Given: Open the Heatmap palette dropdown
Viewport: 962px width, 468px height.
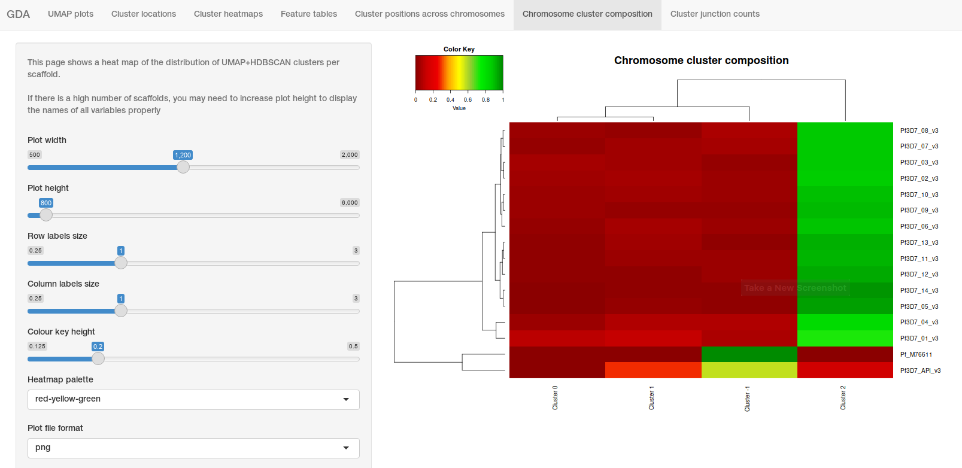Looking at the screenshot, I should [193, 400].
